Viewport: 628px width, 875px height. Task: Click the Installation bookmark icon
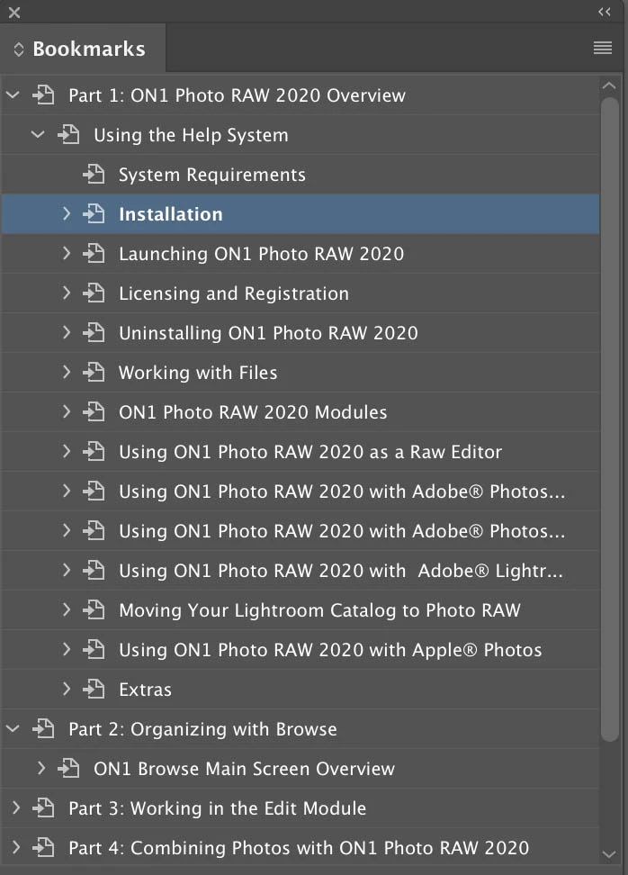pos(94,213)
